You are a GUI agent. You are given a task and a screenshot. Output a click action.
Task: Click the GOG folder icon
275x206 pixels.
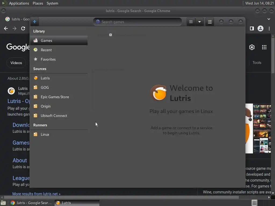pyautogui.click(x=36, y=87)
